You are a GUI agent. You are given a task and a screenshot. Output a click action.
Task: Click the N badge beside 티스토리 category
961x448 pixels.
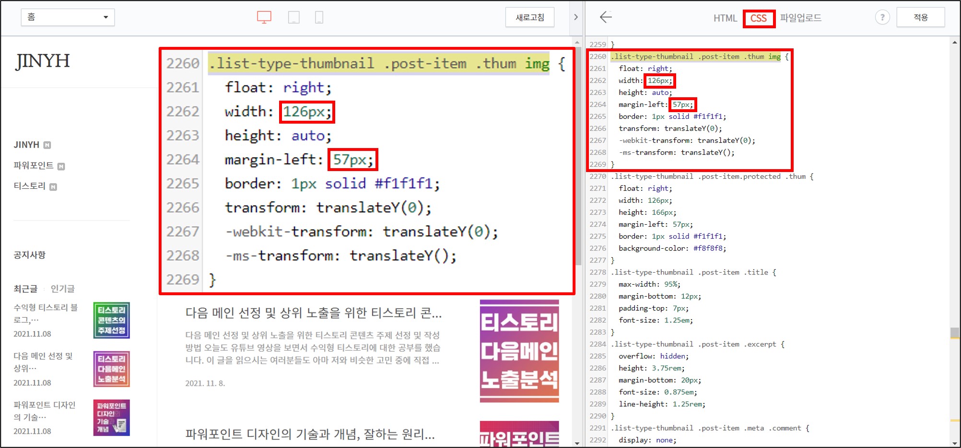point(53,187)
